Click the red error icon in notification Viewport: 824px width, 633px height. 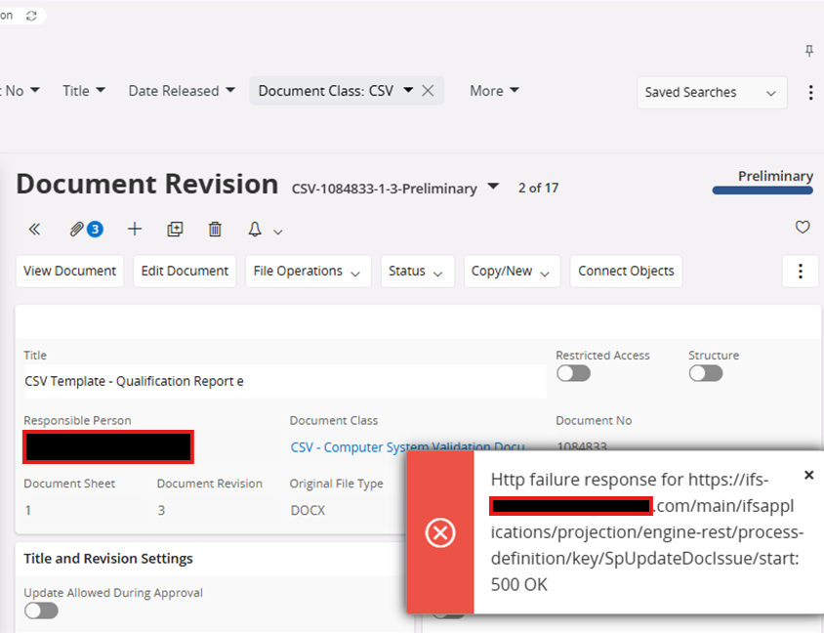(440, 532)
